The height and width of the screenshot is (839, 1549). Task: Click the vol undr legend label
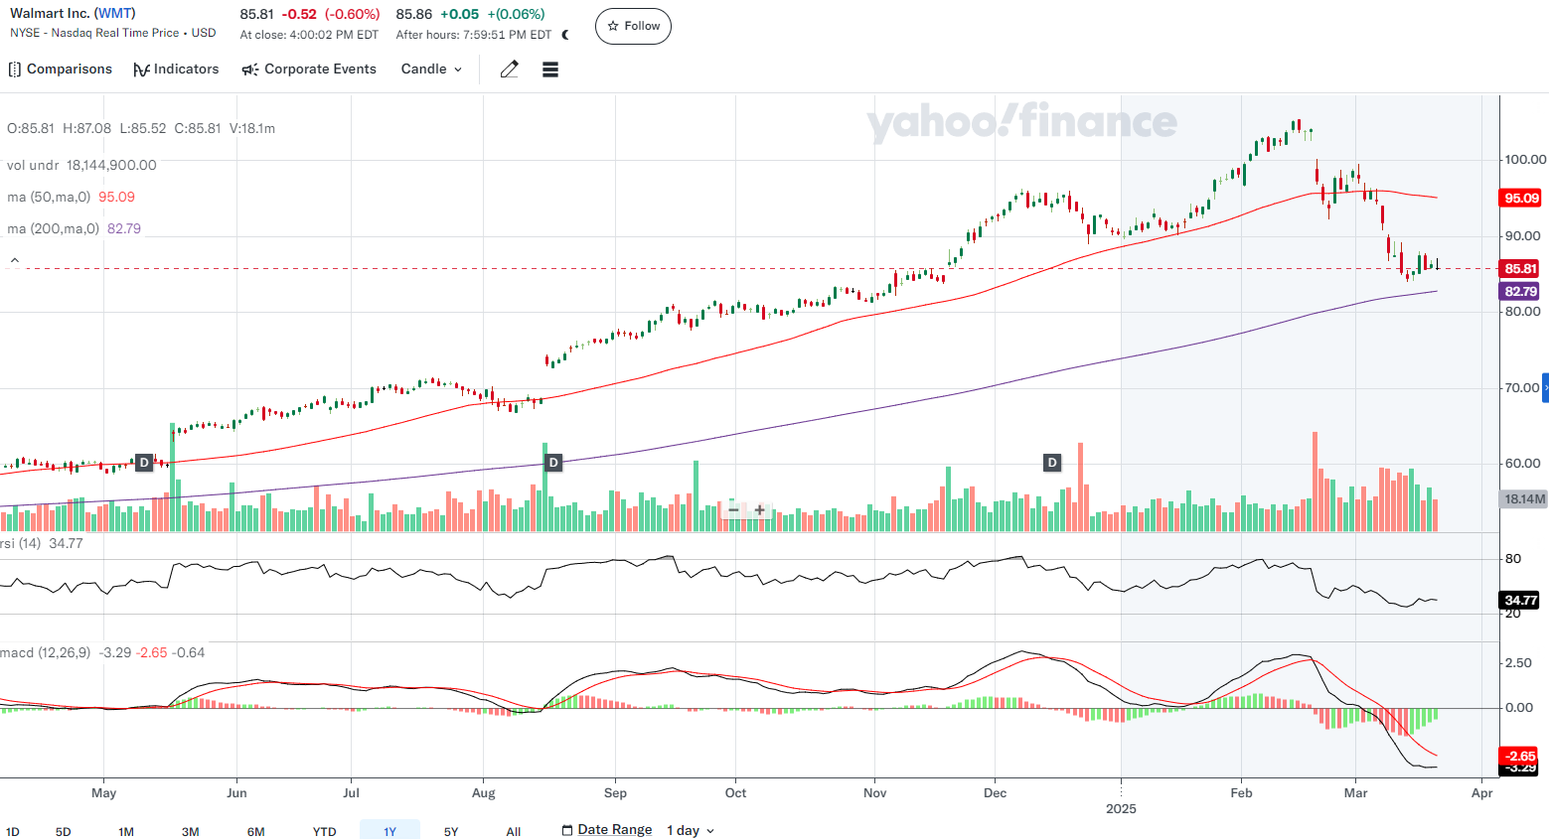pos(33,165)
